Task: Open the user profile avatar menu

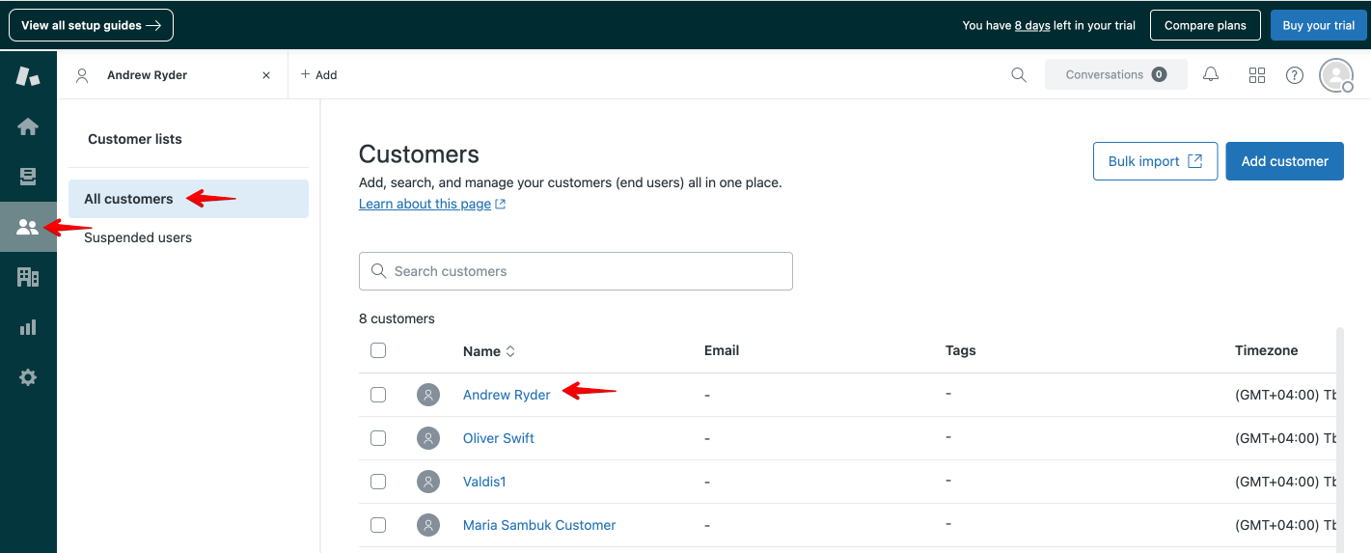Action: [1336, 75]
